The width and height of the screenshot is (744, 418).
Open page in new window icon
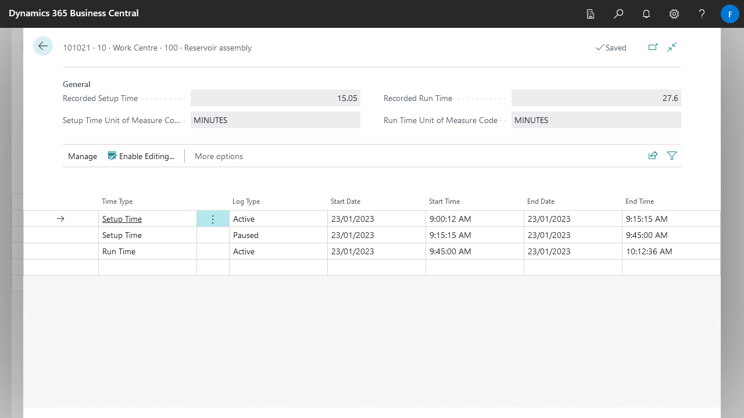point(653,48)
